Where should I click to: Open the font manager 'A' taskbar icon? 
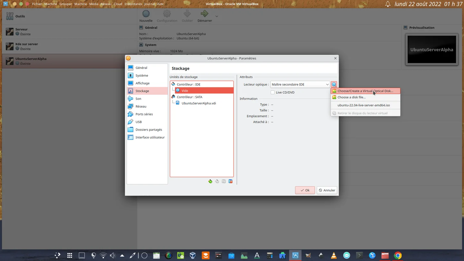point(257,256)
